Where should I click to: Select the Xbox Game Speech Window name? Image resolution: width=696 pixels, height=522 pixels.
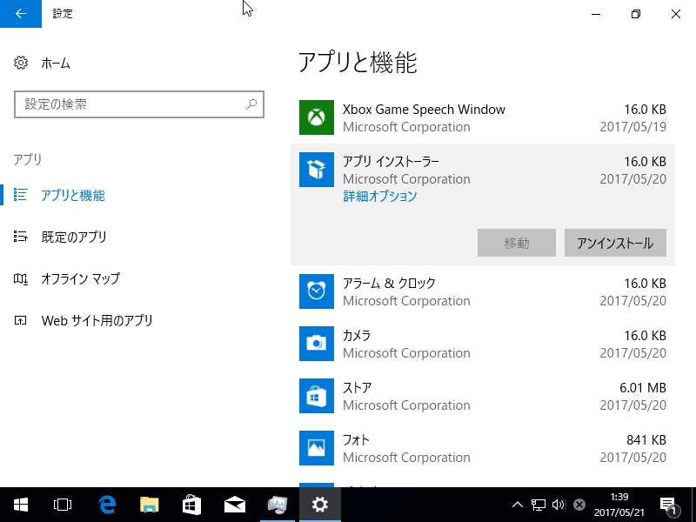pos(424,110)
